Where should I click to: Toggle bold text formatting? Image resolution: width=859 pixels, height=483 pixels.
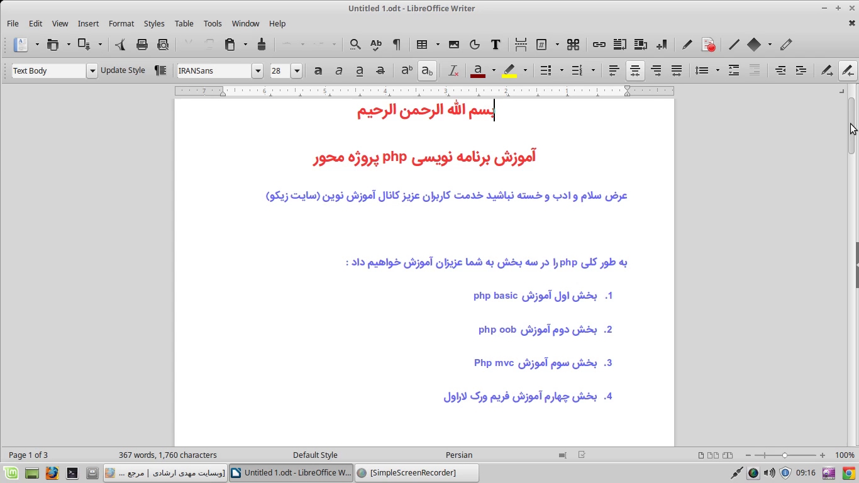coord(318,71)
